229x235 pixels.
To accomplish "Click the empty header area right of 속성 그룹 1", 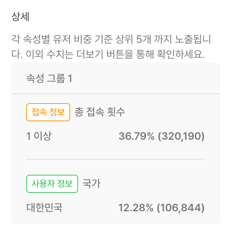I will click(150, 78).
